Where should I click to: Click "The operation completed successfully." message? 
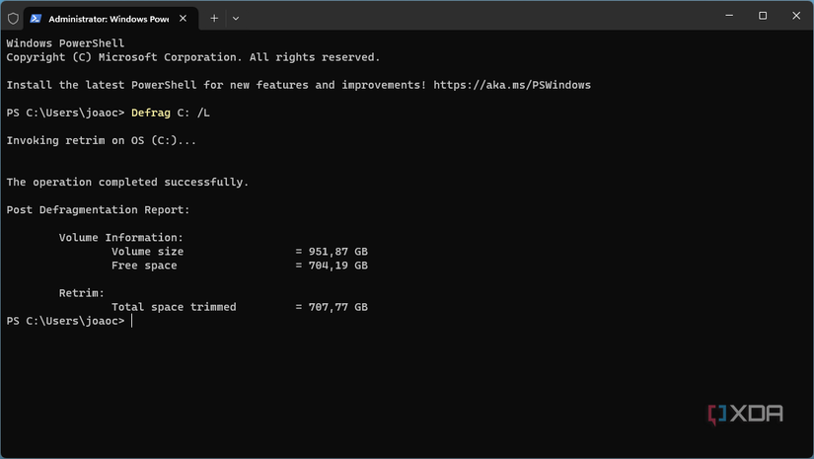click(127, 183)
